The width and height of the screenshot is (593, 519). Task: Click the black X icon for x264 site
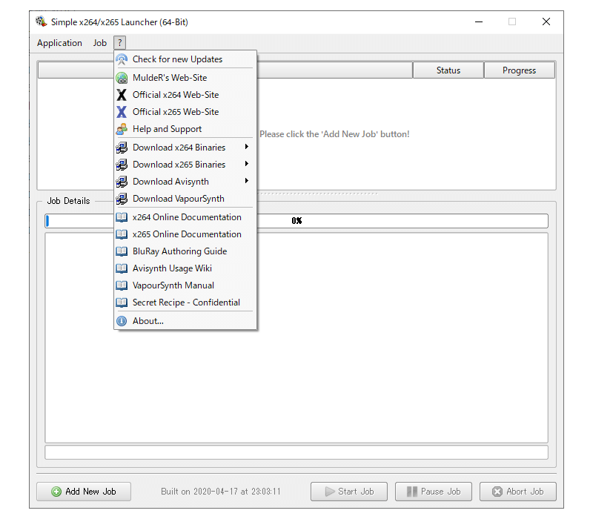(122, 95)
